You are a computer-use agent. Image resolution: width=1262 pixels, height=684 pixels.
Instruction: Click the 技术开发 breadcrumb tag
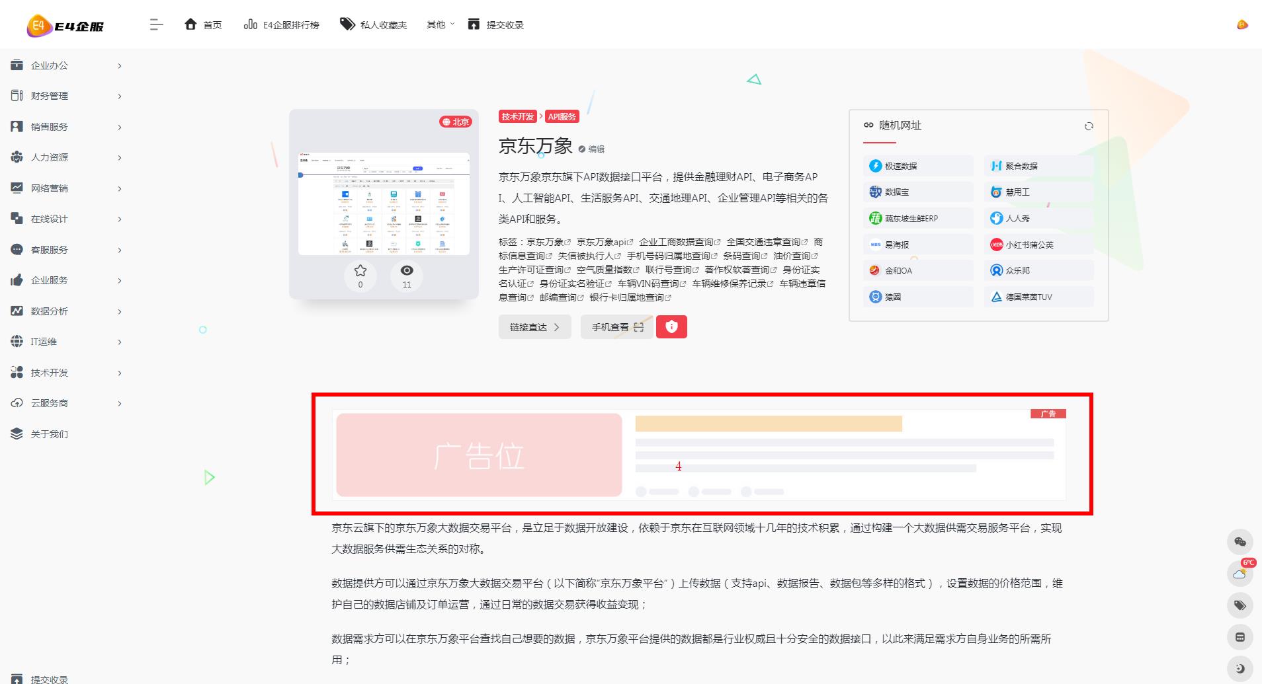[517, 116]
